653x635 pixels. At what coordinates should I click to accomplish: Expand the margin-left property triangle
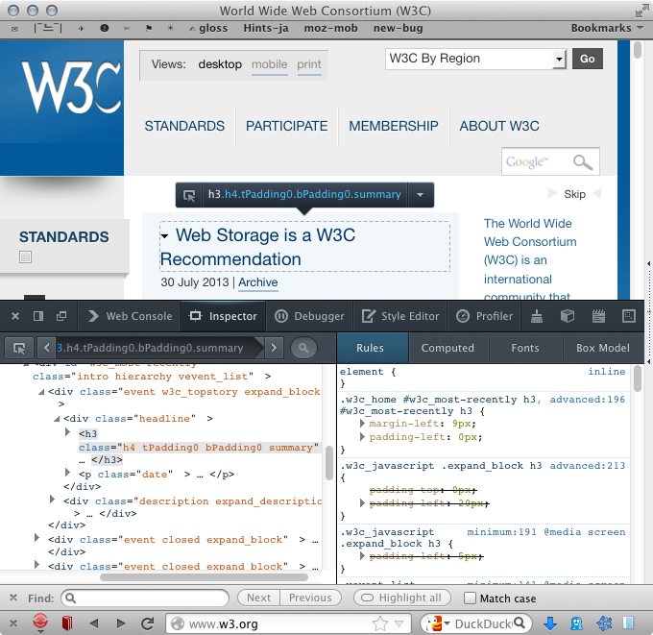point(362,424)
